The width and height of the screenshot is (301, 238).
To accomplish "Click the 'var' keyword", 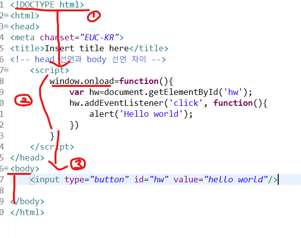I will pyautogui.click(x=77, y=92).
